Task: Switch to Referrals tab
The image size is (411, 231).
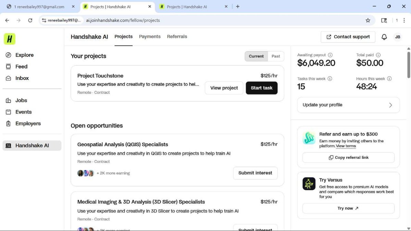Action: (177, 37)
